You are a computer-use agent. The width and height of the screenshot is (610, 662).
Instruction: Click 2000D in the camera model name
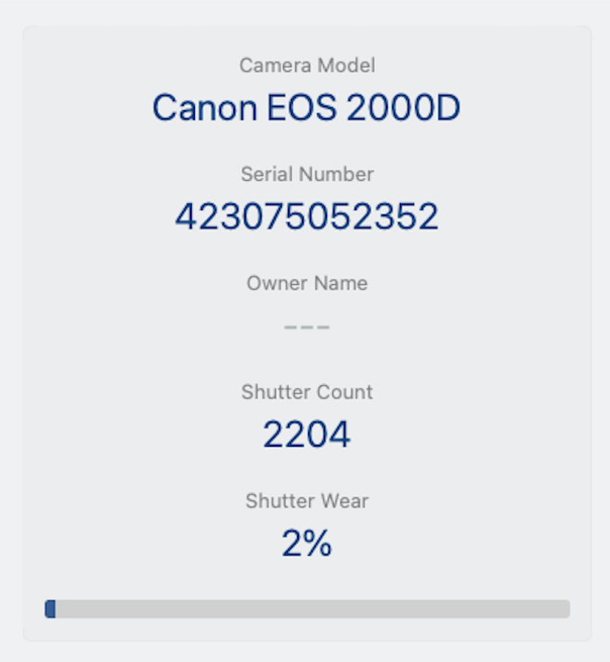(403, 108)
